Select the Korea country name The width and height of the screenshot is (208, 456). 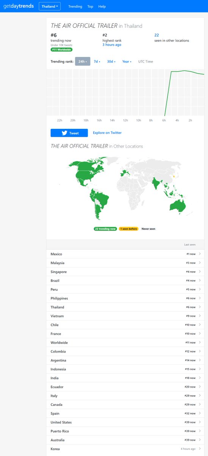pyautogui.click(x=55, y=449)
